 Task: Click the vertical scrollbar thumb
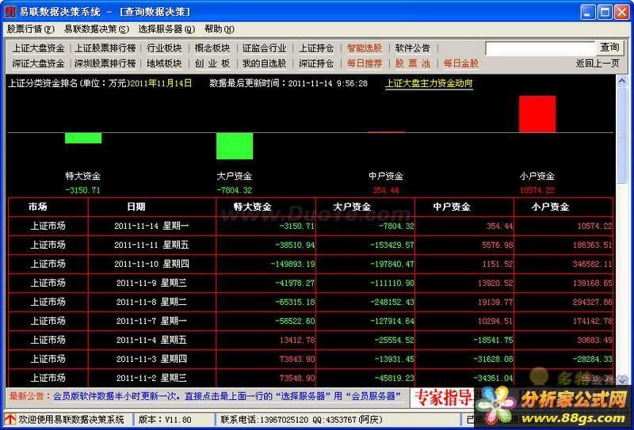[622, 135]
